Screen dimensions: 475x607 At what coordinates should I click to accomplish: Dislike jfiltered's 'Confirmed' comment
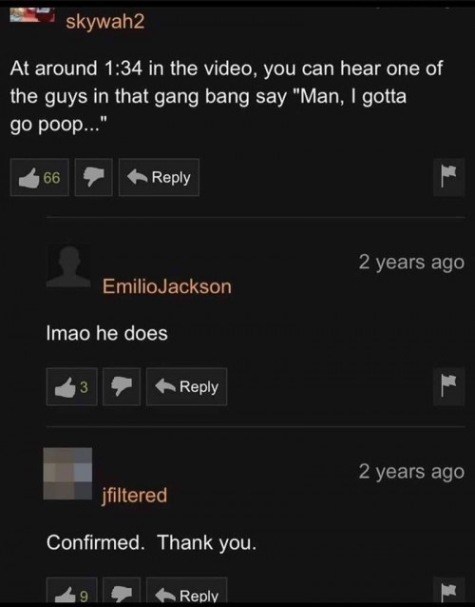click(122, 591)
